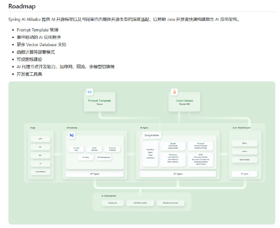Click the Nacos icon above Prompt Template

click(89, 91)
